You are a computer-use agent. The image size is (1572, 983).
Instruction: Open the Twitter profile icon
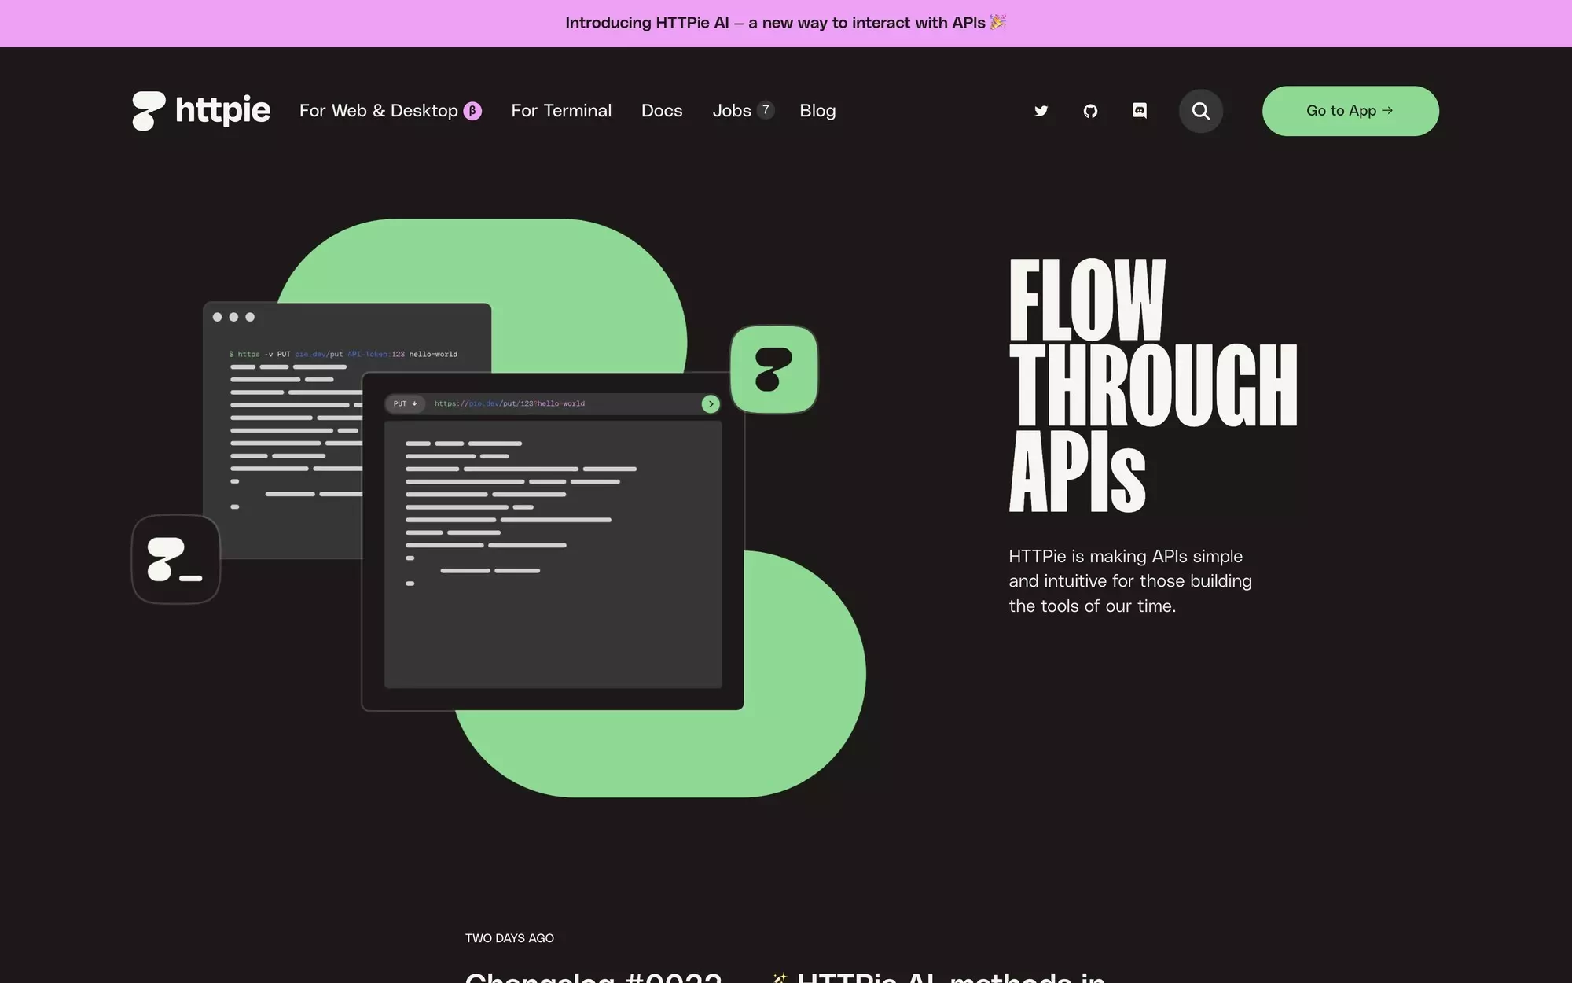click(1041, 111)
